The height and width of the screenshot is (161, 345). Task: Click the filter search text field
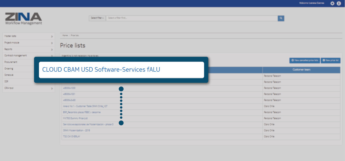[x=192, y=18]
